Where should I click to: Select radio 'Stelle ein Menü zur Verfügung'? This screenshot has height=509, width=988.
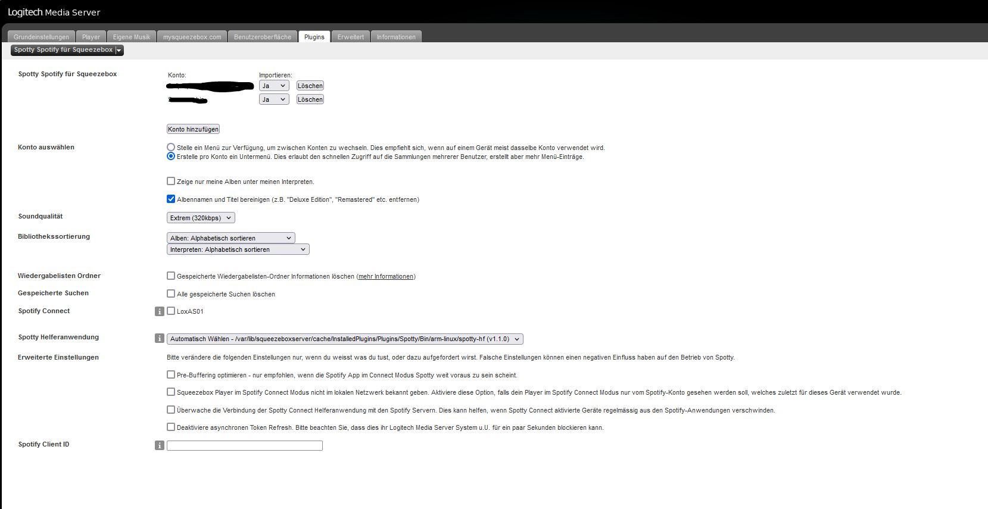tap(171, 147)
